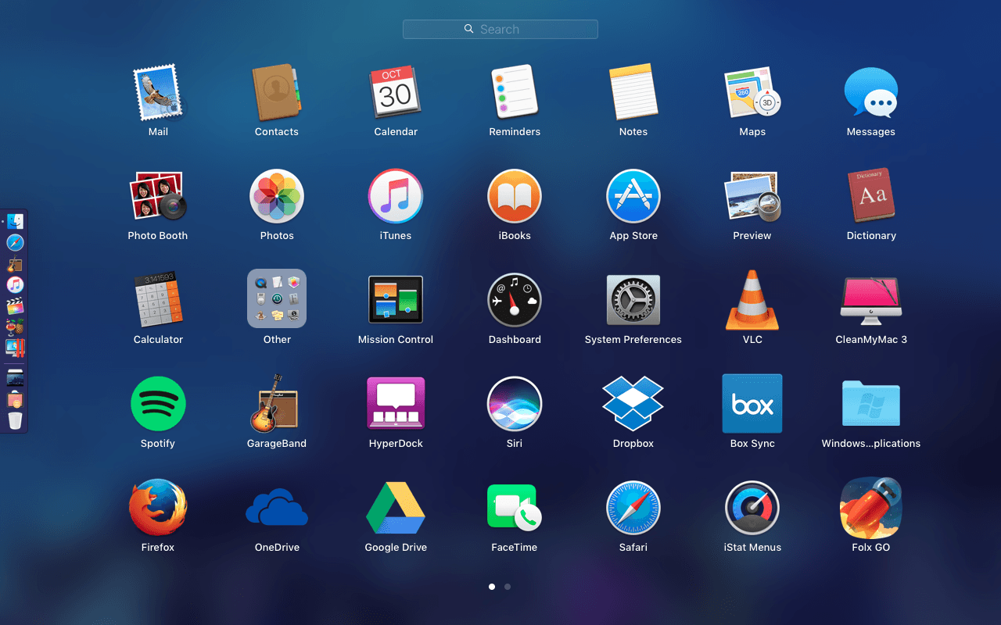Click the "Windows...plications" label
Viewport: 1001px width, 625px height.
point(871,443)
